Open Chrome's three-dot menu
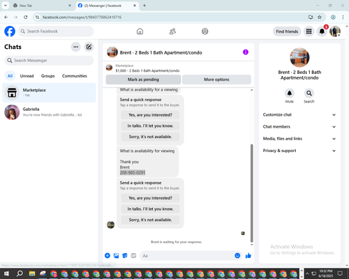The width and height of the screenshot is (349, 279). tap(343, 17)
